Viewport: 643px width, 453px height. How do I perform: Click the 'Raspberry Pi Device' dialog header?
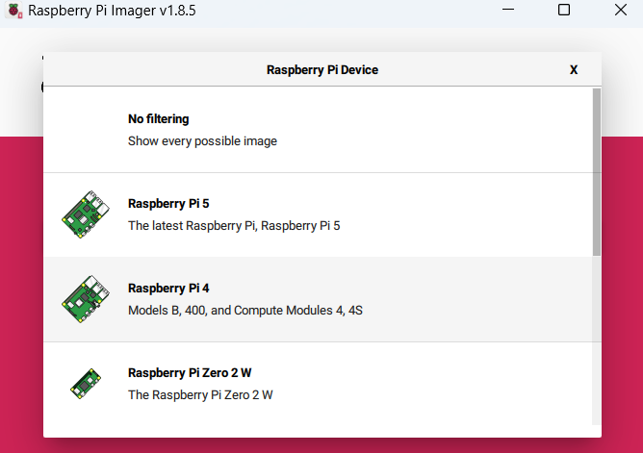(x=321, y=70)
